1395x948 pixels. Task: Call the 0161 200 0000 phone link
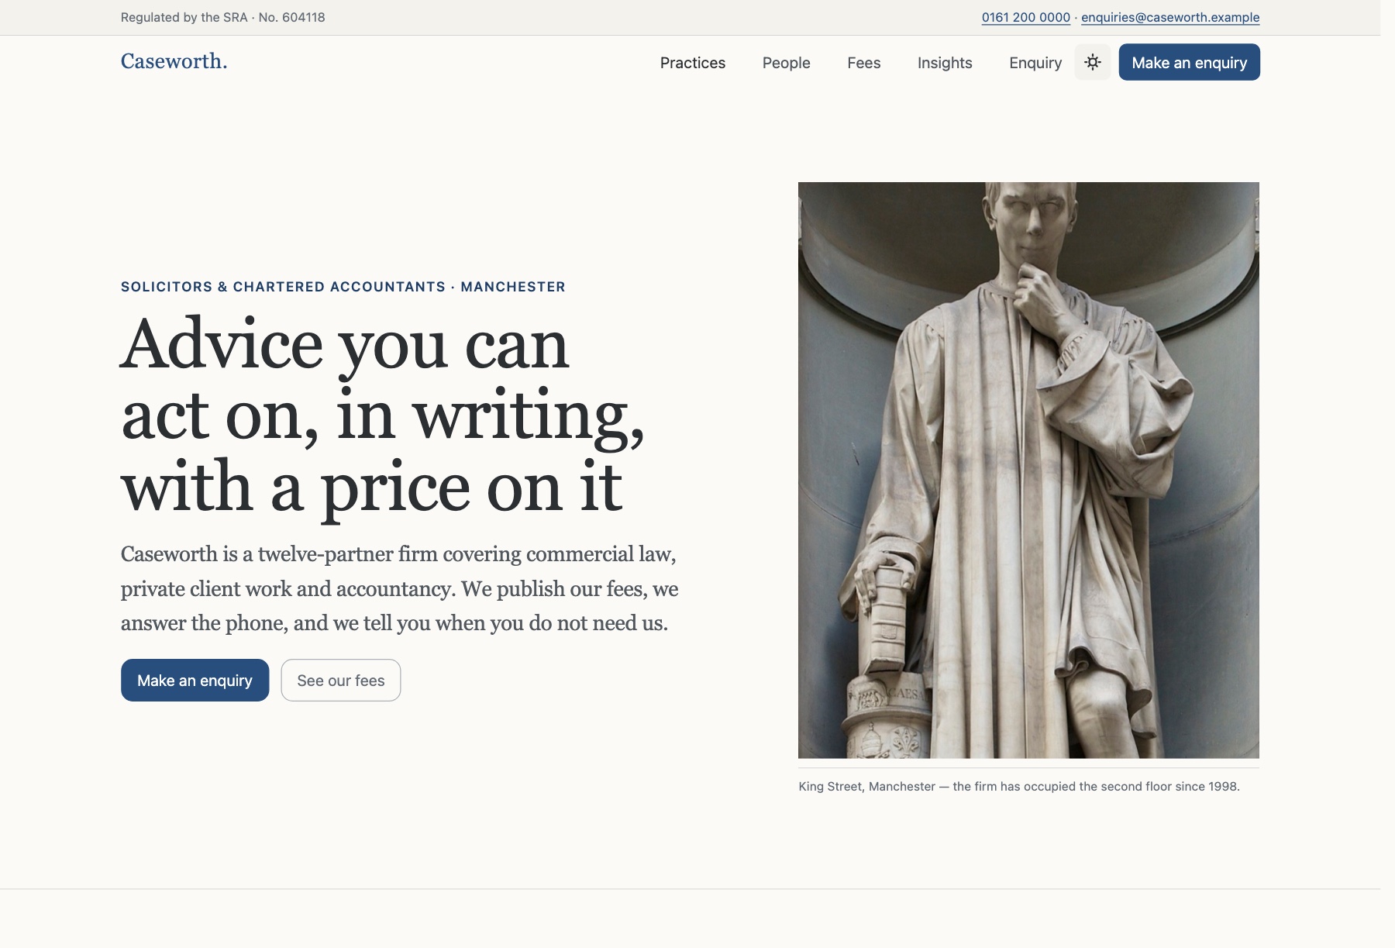click(x=1025, y=17)
